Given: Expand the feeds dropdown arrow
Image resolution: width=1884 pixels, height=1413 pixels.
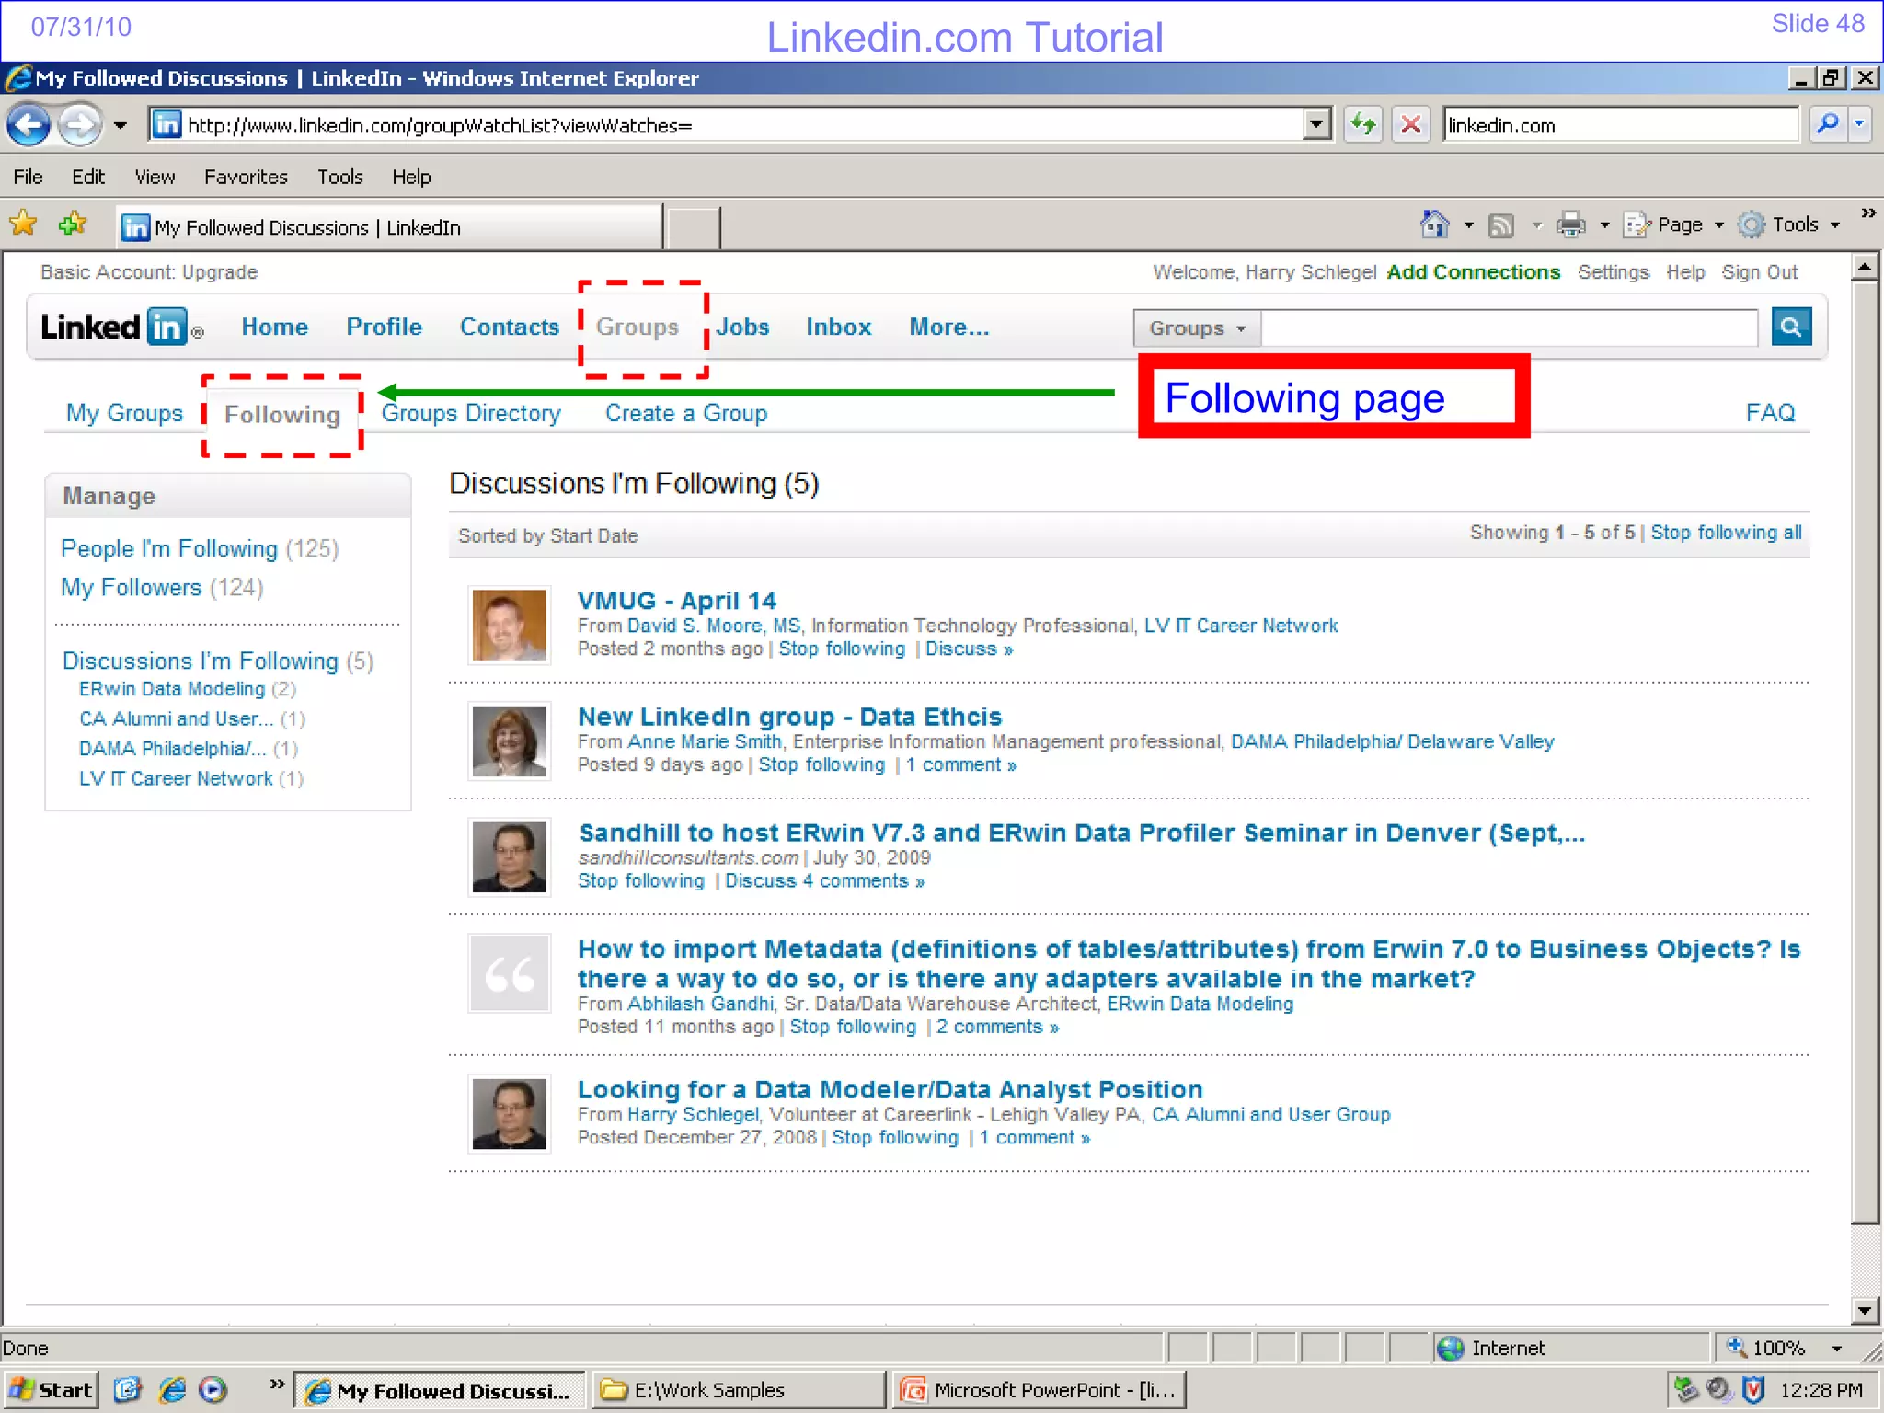Looking at the screenshot, I should tap(1536, 225).
